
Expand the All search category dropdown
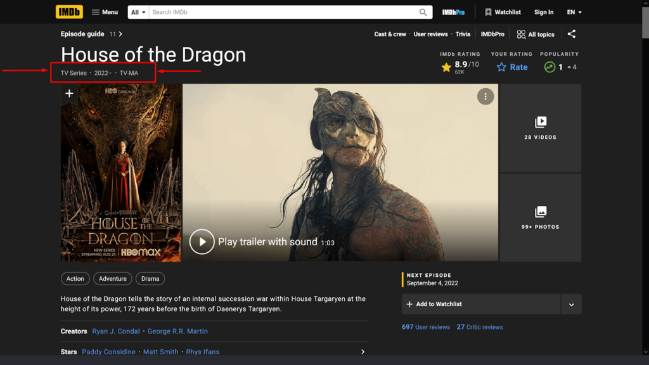(x=137, y=11)
